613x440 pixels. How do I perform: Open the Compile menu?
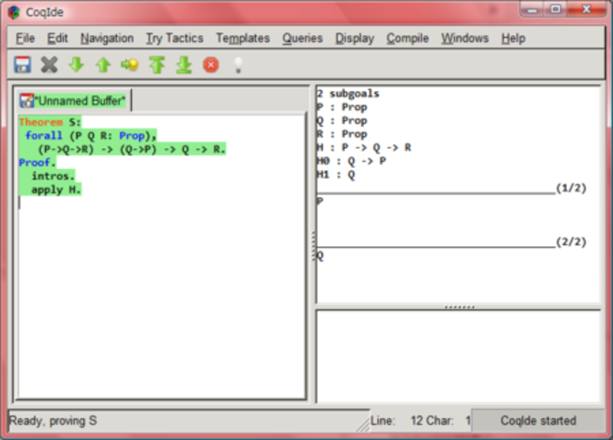[x=407, y=38]
